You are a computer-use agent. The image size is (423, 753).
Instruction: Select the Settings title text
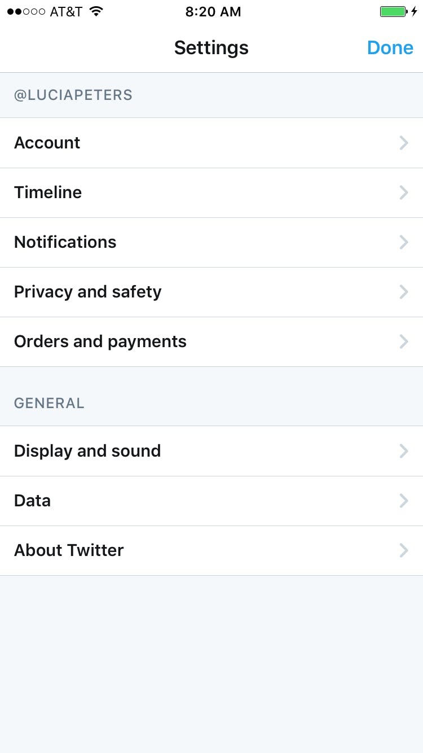click(x=211, y=48)
